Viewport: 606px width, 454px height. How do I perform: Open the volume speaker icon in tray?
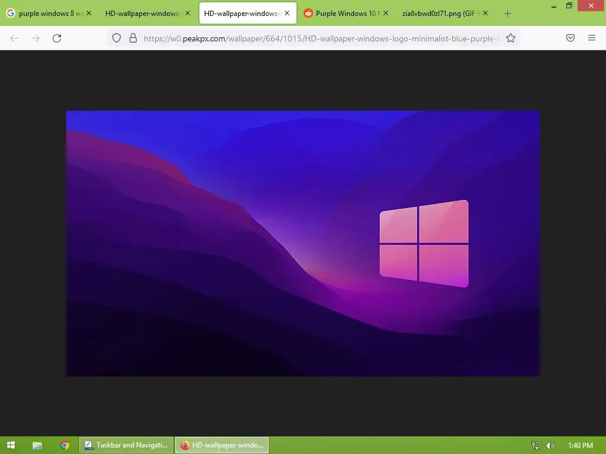[x=550, y=446]
